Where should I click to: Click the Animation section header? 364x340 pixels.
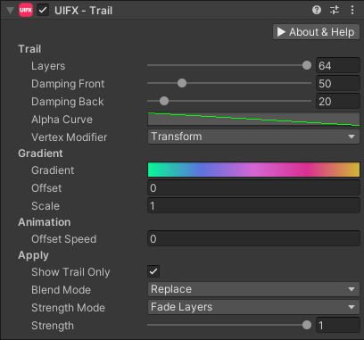[45, 222]
